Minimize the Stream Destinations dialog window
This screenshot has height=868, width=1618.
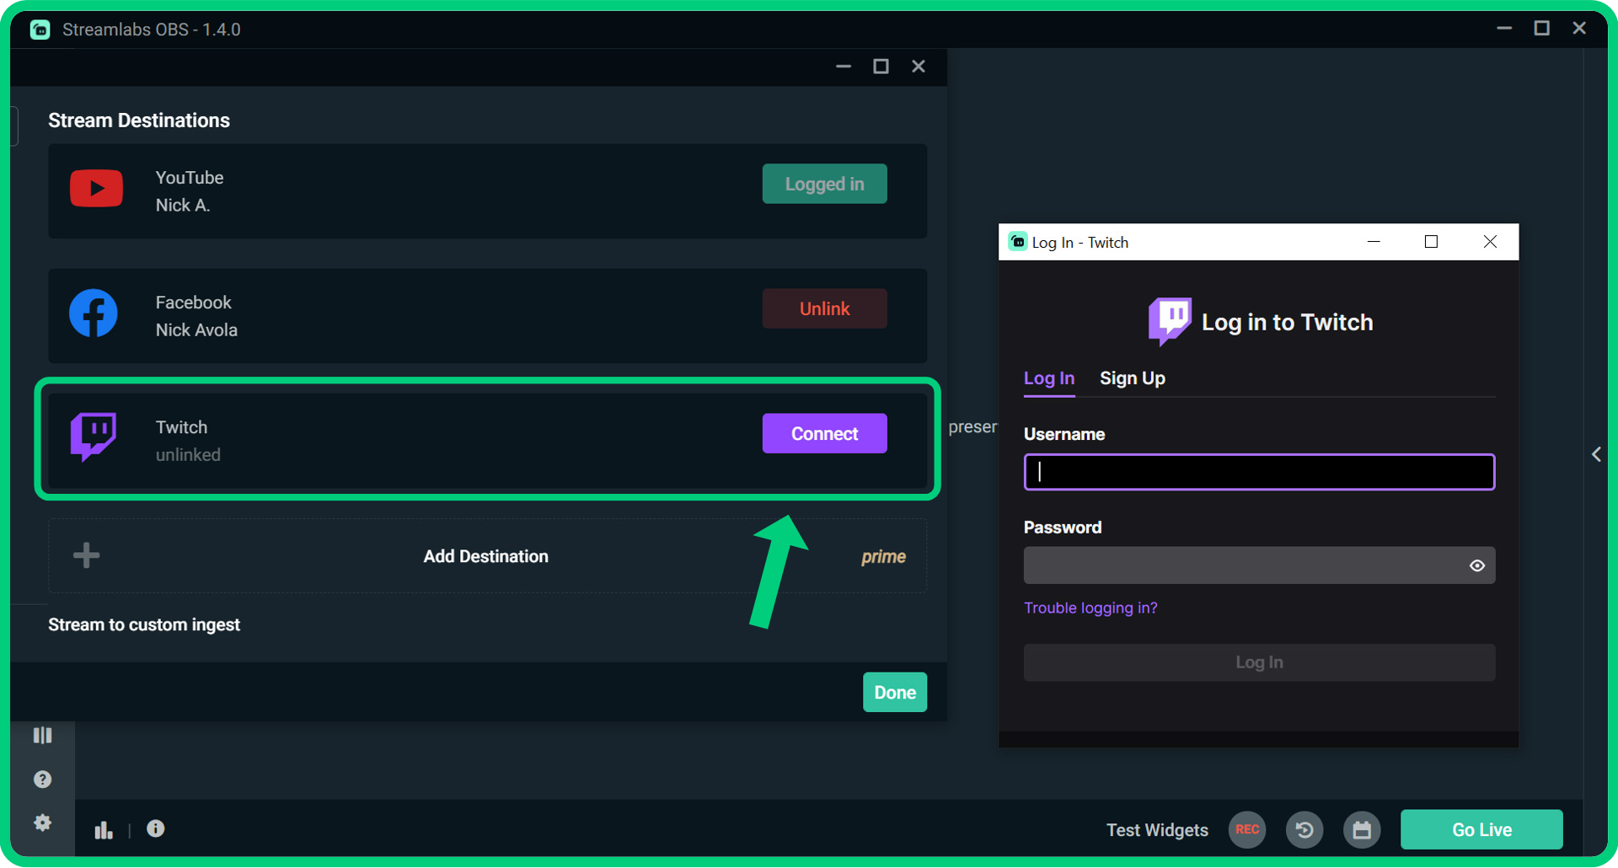[844, 67]
